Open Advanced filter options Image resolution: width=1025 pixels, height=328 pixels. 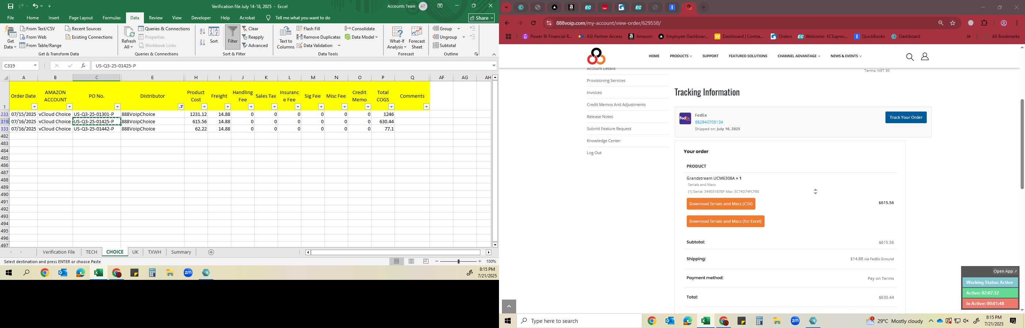[255, 45]
